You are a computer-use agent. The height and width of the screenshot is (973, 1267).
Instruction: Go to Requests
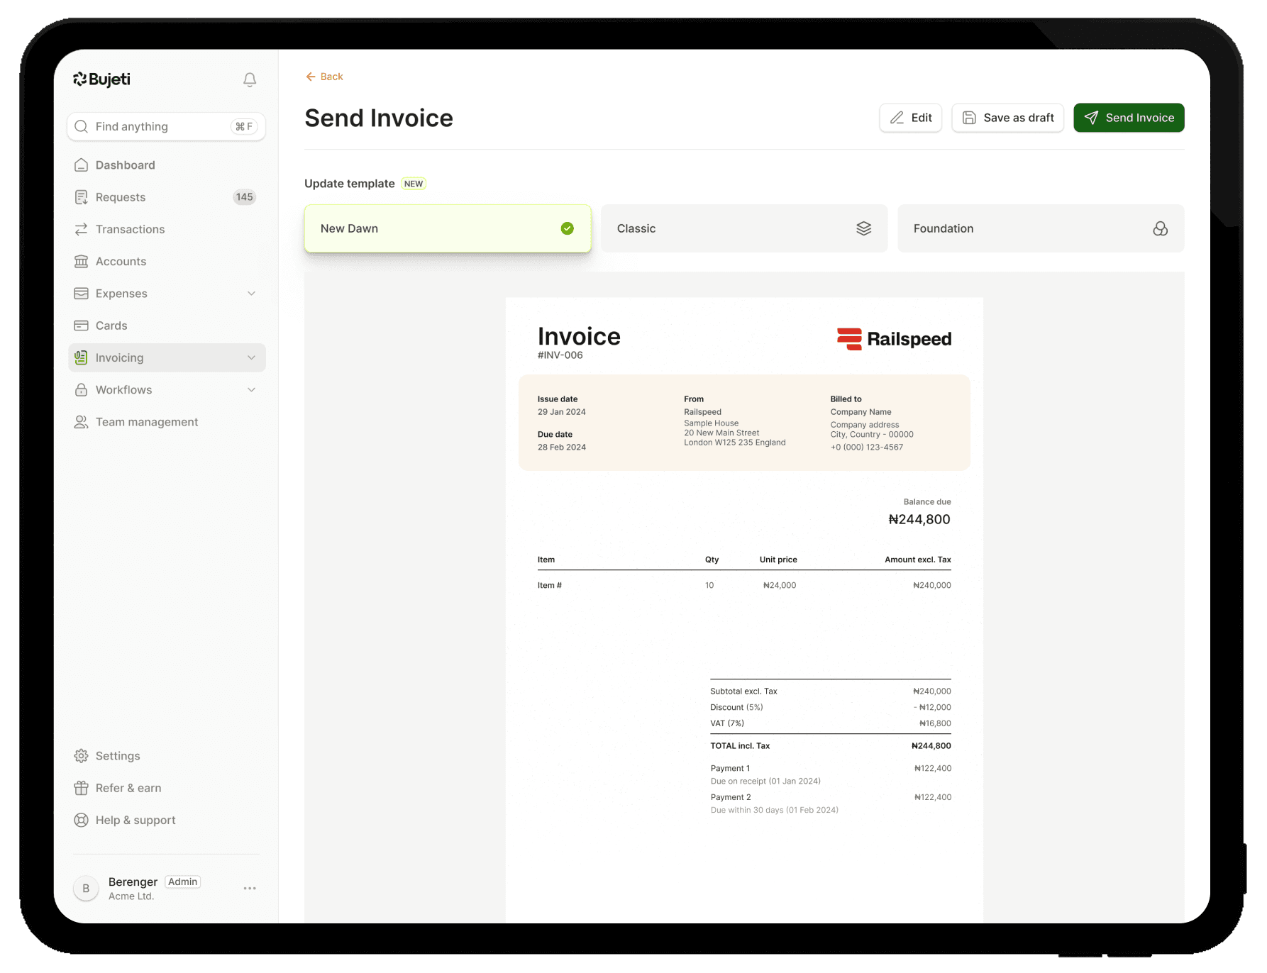(x=167, y=197)
